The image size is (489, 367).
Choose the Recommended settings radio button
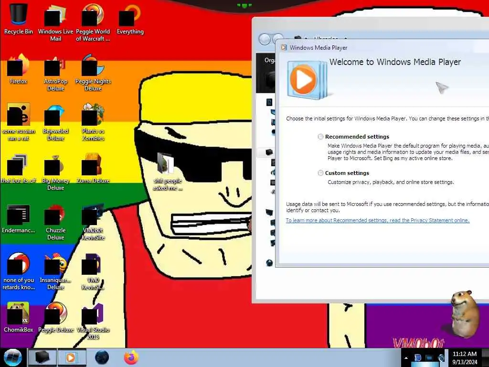click(x=320, y=137)
